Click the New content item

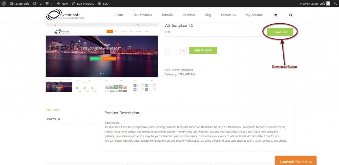tap(62, 4)
